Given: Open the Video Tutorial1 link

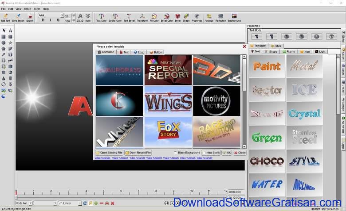Looking at the screenshot, I should (x=102, y=158).
